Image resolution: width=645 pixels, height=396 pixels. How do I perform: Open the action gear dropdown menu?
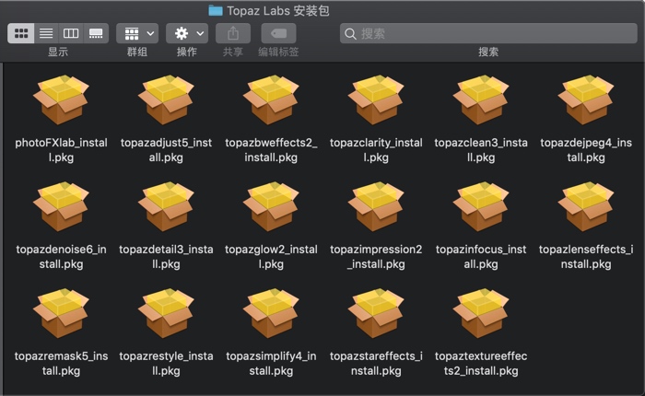(x=187, y=33)
